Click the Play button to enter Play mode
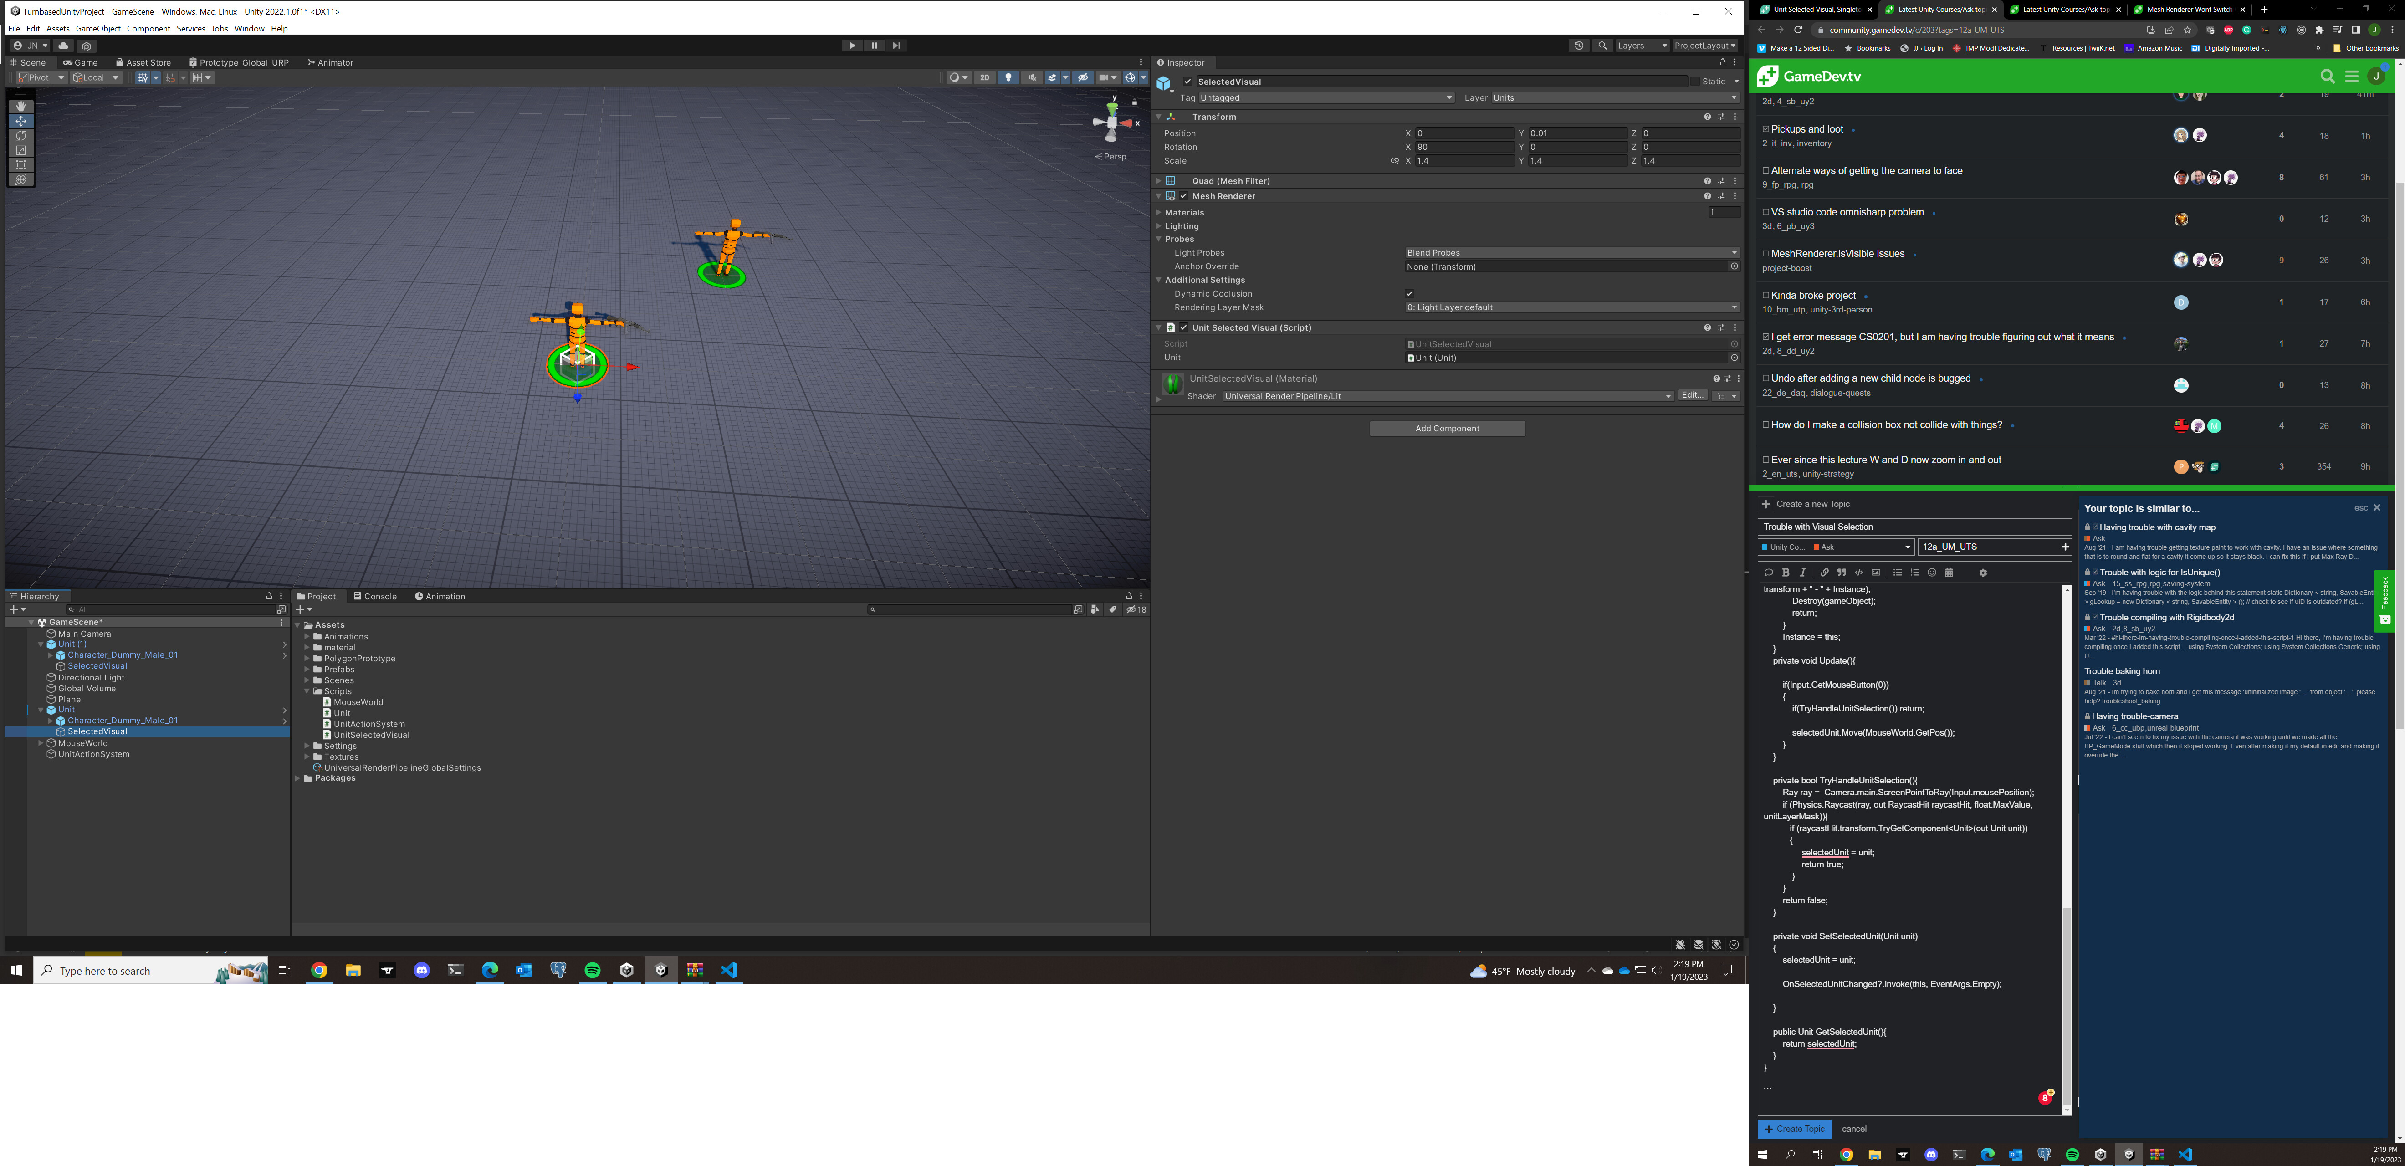This screenshot has height=1166, width=2405. pos(852,45)
